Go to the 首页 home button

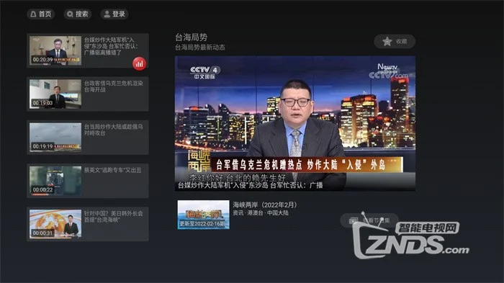click(x=41, y=14)
